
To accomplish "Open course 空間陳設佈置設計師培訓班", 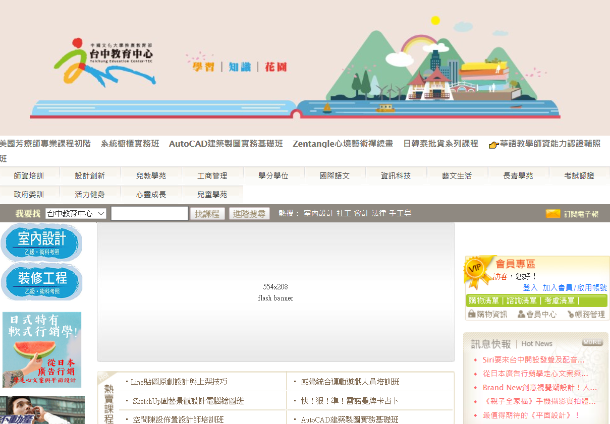I will pyautogui.click(x=178, y=419).
